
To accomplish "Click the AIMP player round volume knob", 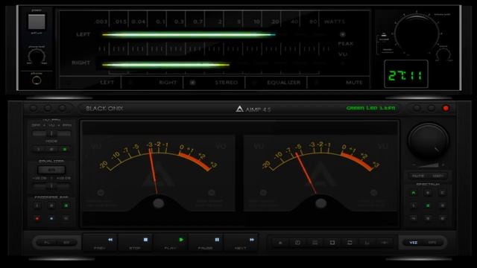I will (429, 141).
